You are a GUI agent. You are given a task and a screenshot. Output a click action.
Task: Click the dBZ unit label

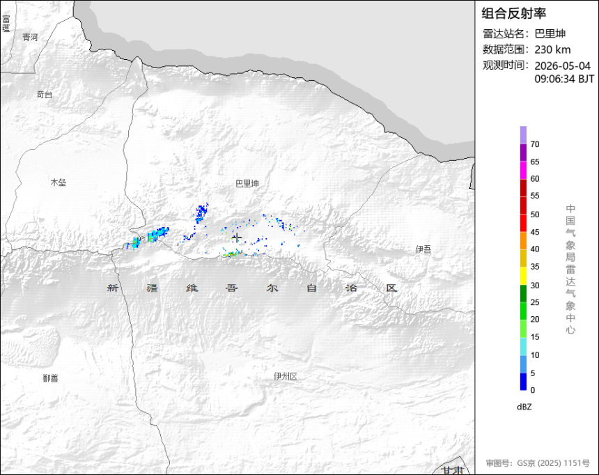tap(524, 407)
